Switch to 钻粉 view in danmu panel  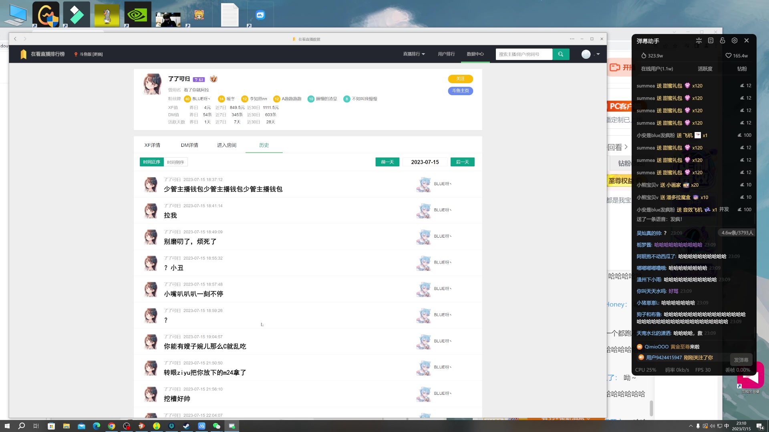[741, 69]
